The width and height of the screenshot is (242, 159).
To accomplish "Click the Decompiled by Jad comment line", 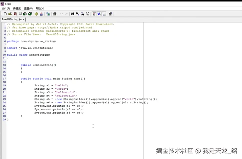I will [x=61, y=24].
